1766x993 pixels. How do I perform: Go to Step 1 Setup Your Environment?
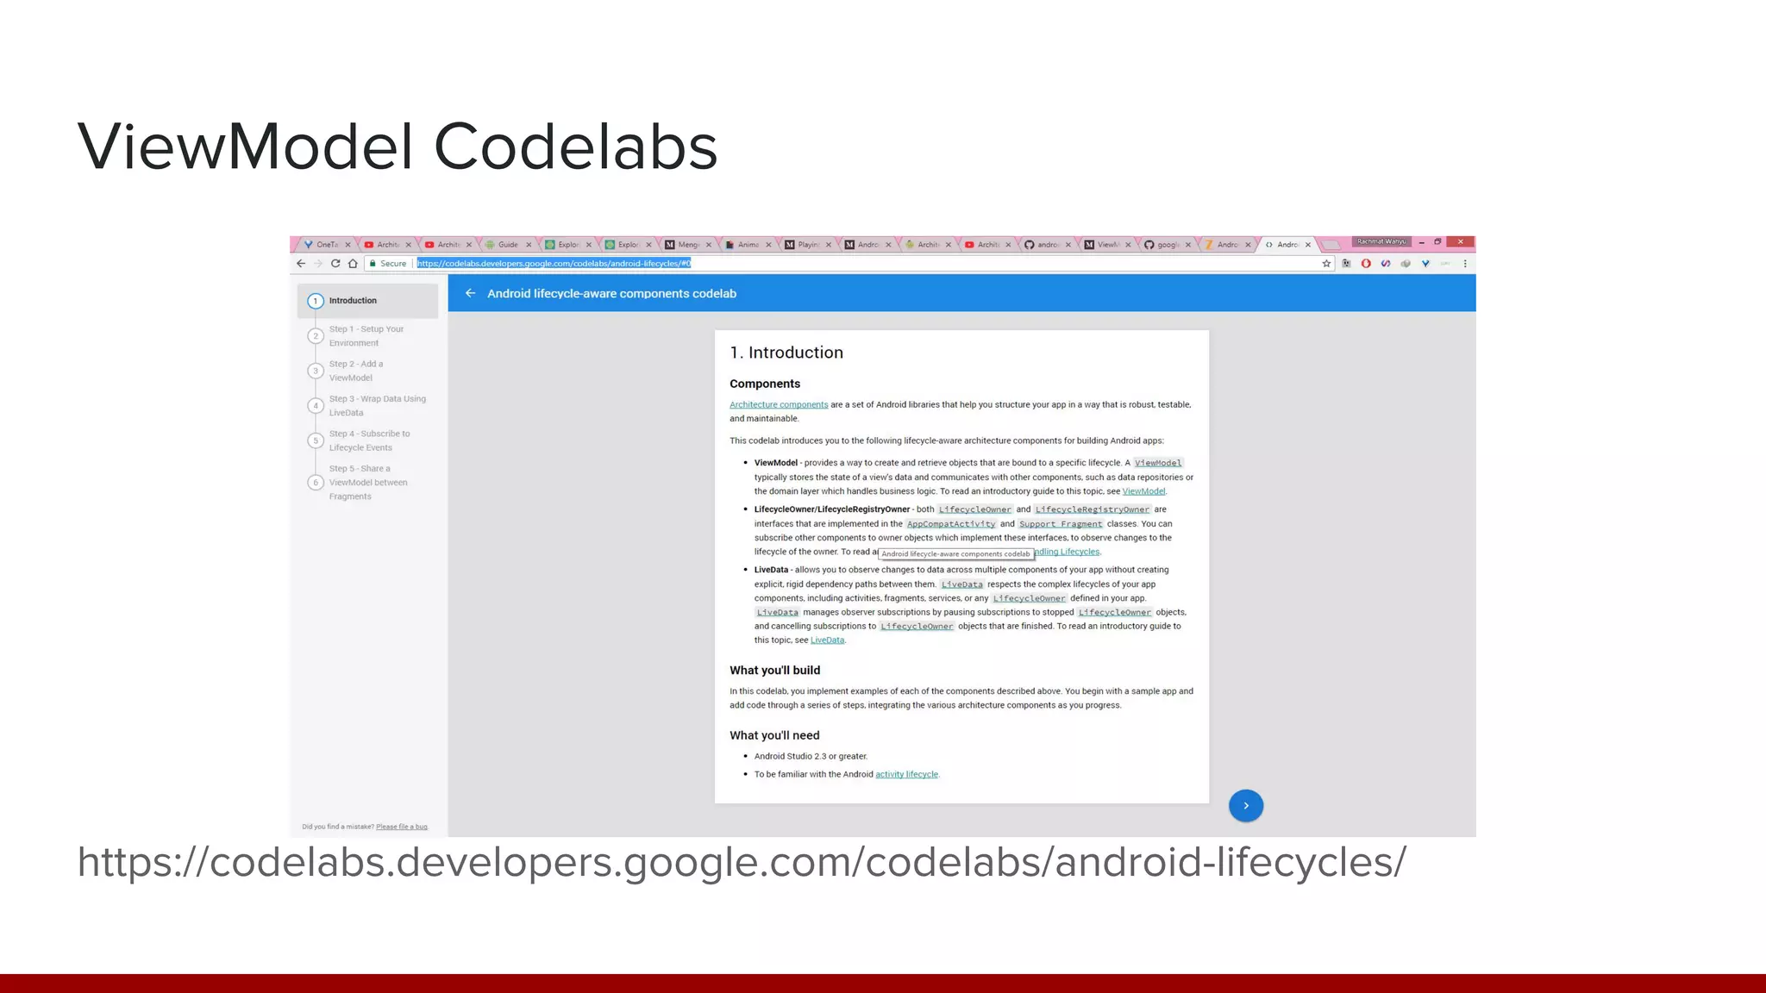point(366,336)
